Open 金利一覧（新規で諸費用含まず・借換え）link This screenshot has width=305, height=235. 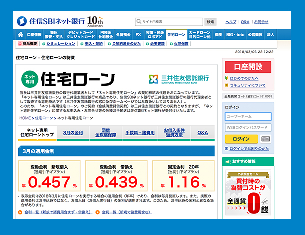58,212
